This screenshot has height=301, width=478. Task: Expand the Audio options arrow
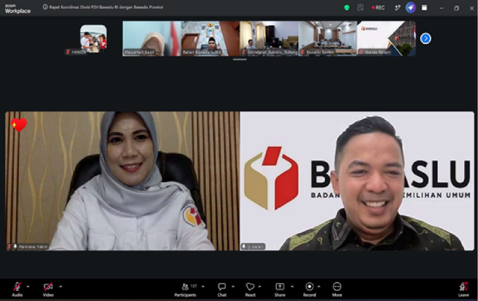[28, 286]
